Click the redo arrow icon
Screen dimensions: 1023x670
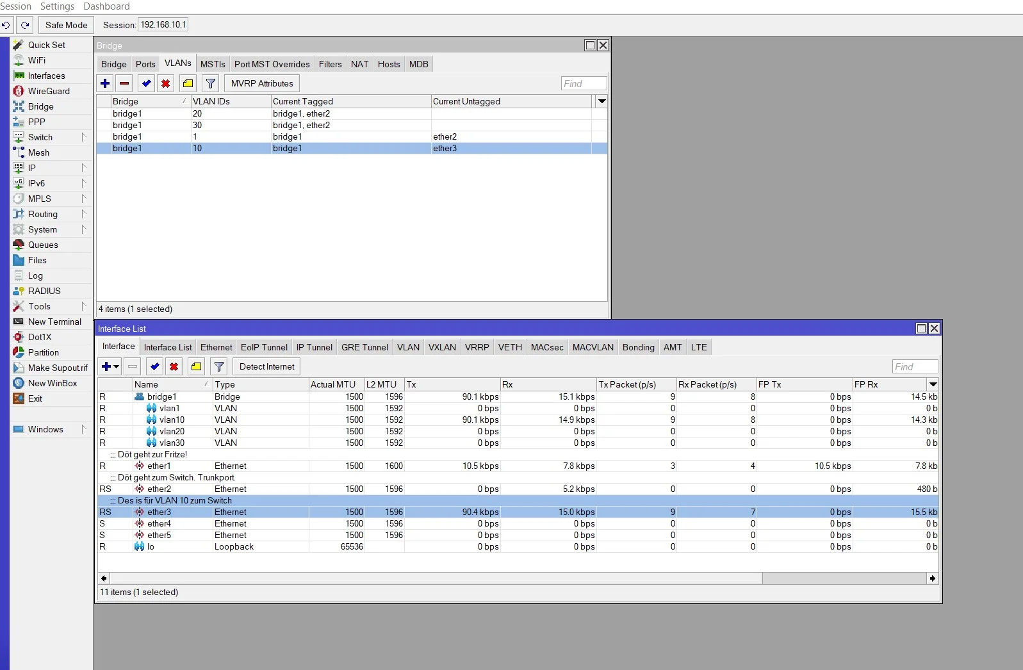[25, 25]
